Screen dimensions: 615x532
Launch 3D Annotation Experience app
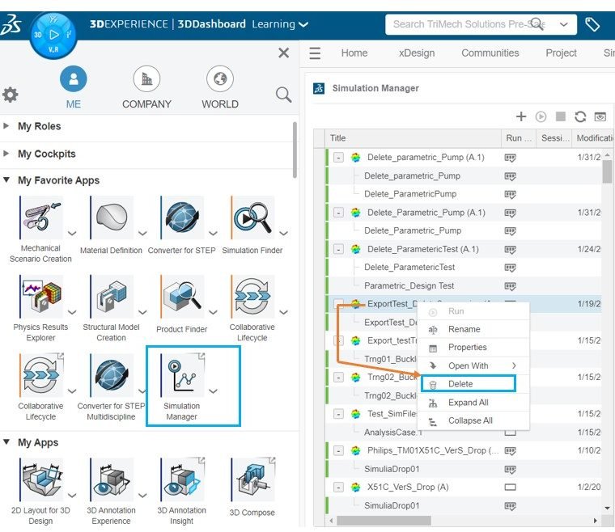tap(112, 479)
